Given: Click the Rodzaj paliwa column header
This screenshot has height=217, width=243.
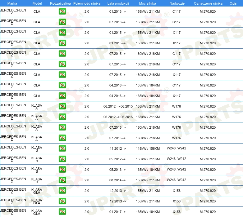Looking at the screenshot, I should click(60, 3).
